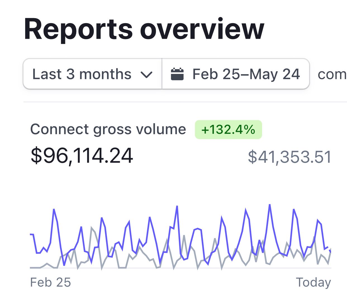347x305 pixels.
Task: Click the last purple peak before Today
Action: pyautogui.click(x=318, y=220)
